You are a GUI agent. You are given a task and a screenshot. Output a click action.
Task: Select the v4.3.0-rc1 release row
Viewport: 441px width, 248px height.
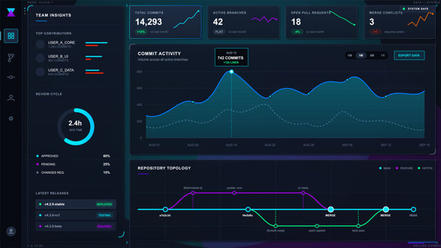(x=76, y=215)
